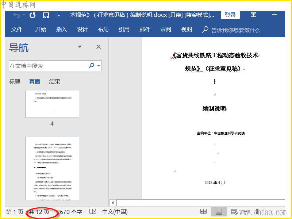This screenshot has height=219, width=292.
Task: Open the ribbon display options icon
Action: click(253, 15)
